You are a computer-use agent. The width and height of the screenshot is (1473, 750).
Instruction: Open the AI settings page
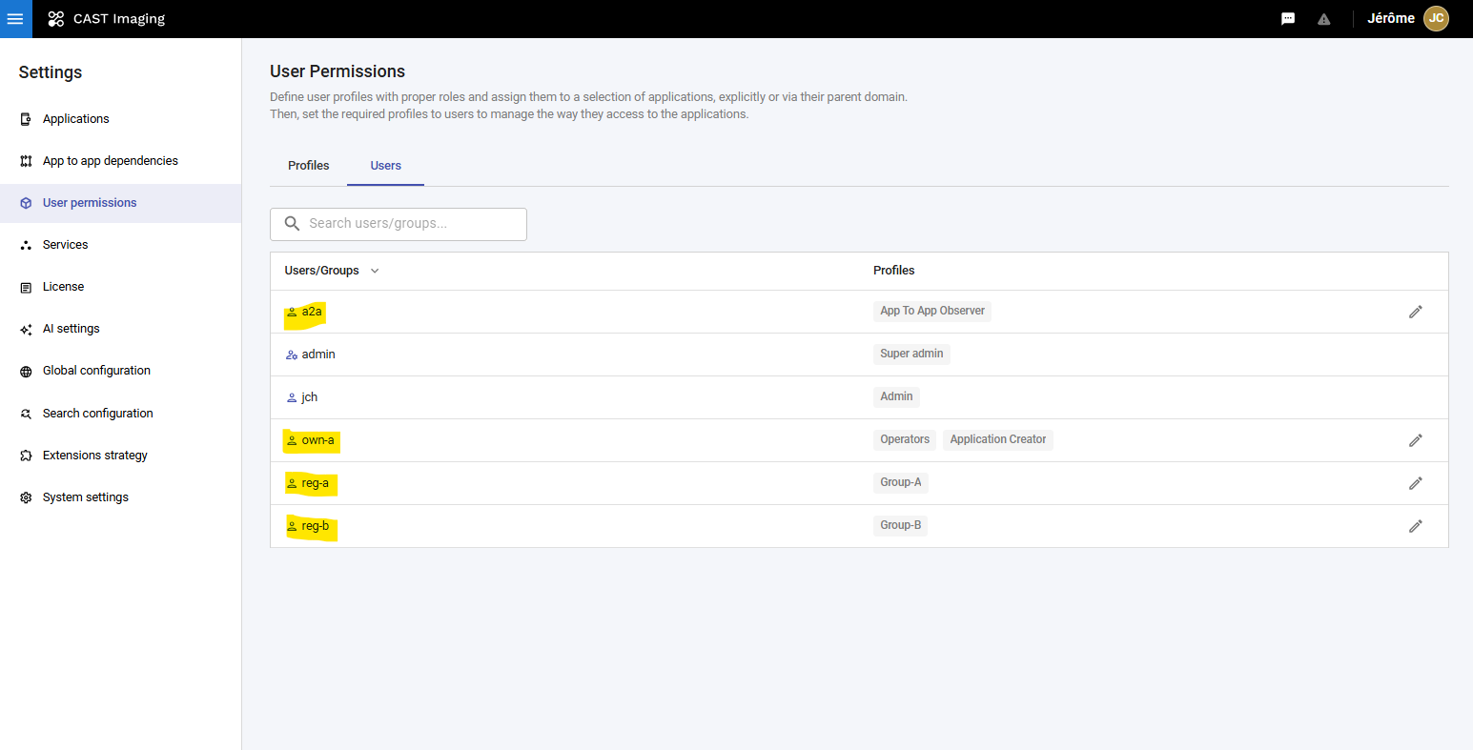[x=71, y=329]
